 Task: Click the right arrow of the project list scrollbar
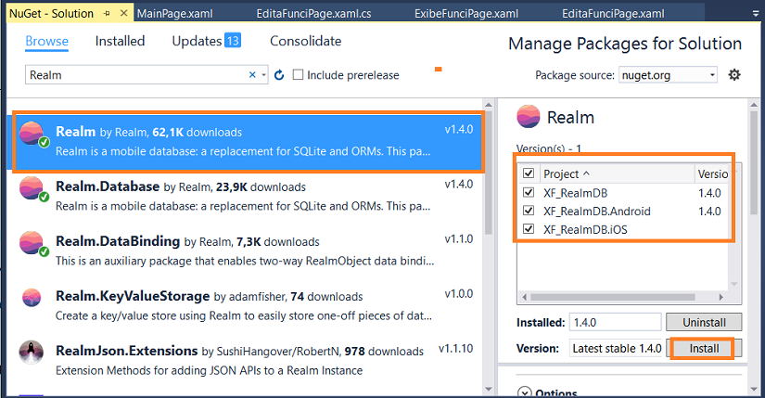(x=721, y=297)
